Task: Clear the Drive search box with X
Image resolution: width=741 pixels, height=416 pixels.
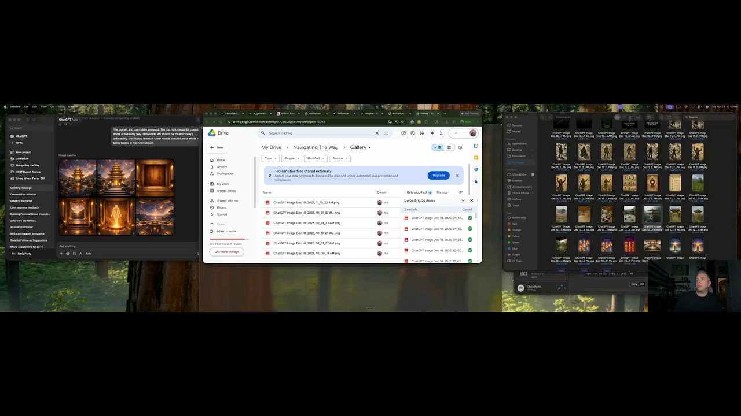Action: point(377,133)
